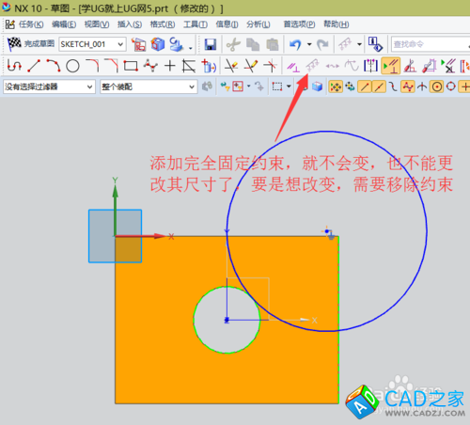The height and width of the screenshot is (425, 470).
Task: Select the Rectangle sketch tool
Action: point(131,66)
